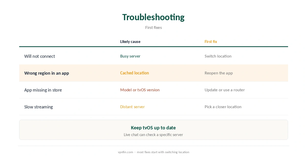Select the 'Slow streaming' row label

(39, 107)
